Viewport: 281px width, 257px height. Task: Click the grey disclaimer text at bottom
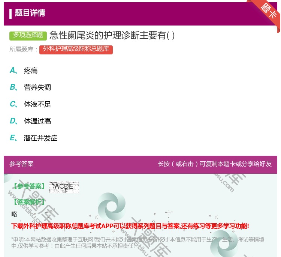tap(138, 242)
